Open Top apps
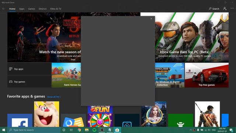 click(29, 69)
